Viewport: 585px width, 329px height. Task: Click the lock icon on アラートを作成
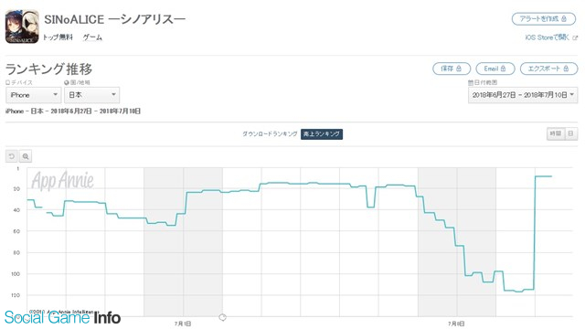(564, 18)
